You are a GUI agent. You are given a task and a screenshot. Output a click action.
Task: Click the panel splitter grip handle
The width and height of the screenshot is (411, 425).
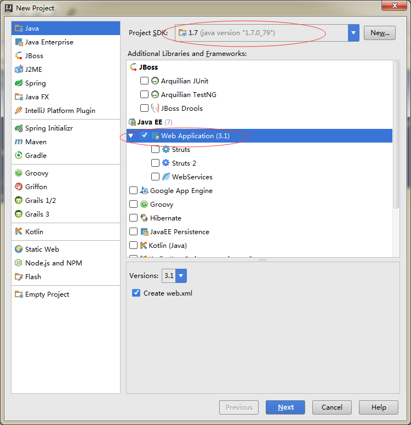pyautogui.click(x=263, y=260)
